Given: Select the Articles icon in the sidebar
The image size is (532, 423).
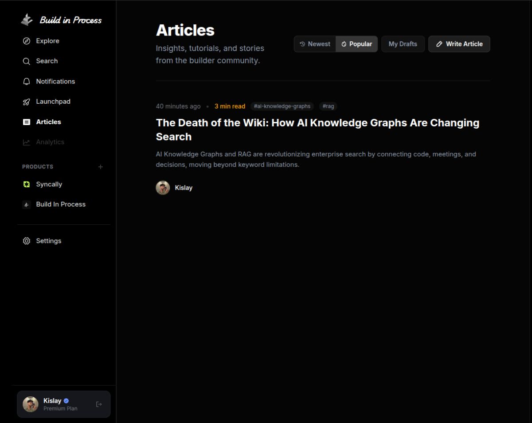Looking at the screenshot, I should 27,121.
